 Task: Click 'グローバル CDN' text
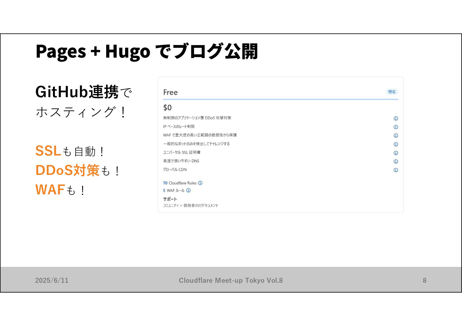click(x=175, y=170)
